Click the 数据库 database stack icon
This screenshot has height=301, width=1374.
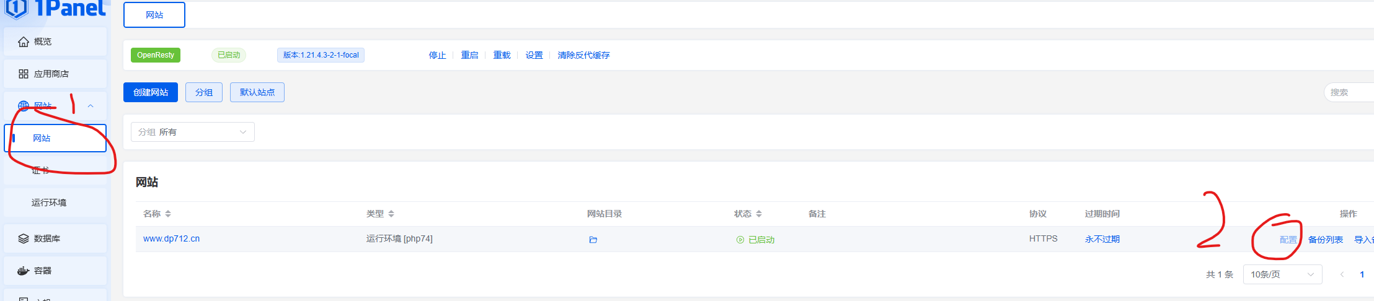point(24,238)
